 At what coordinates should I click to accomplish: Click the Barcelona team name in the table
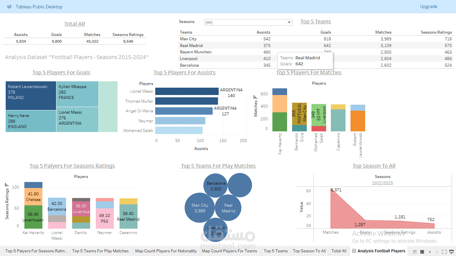coord(189,65)
